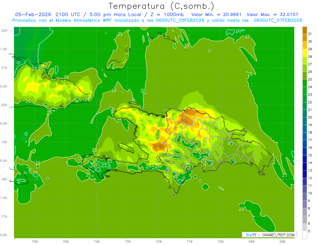The image size is (317, 245).
Task: Click the 25 contour label near 17N 69W
Action: click(x=241, y=209)
